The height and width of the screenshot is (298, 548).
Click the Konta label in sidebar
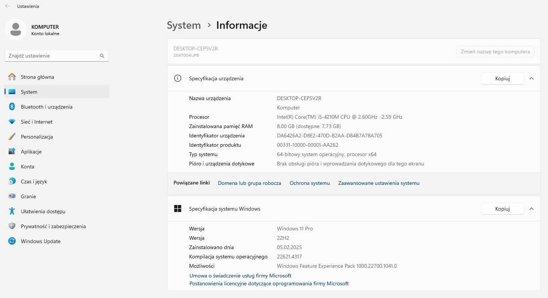coord(28,167)
